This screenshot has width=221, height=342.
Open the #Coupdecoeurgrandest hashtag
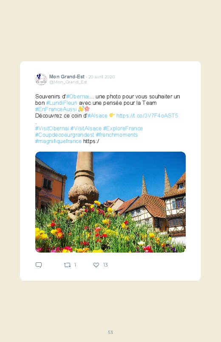[x=65, y=135]
